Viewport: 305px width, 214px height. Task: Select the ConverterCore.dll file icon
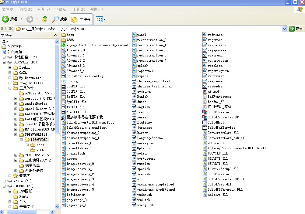click(x=205, y=133)
